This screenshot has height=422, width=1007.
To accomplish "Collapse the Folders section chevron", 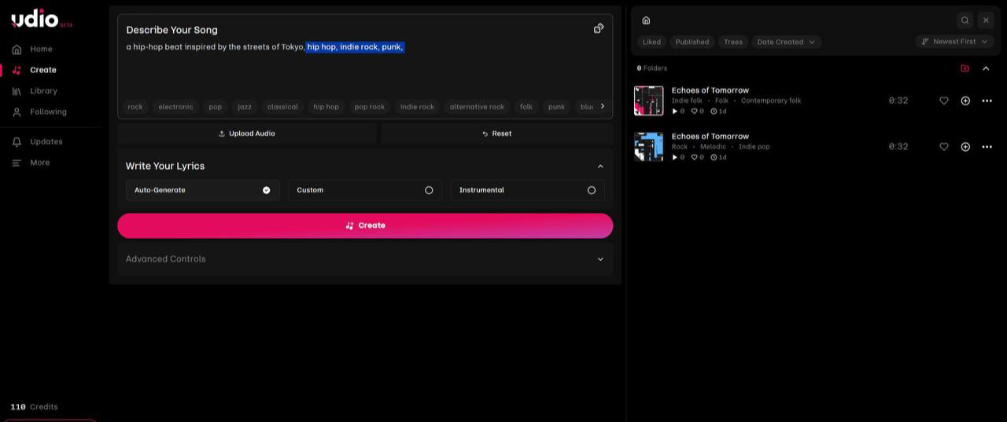I will pos(986,68).
